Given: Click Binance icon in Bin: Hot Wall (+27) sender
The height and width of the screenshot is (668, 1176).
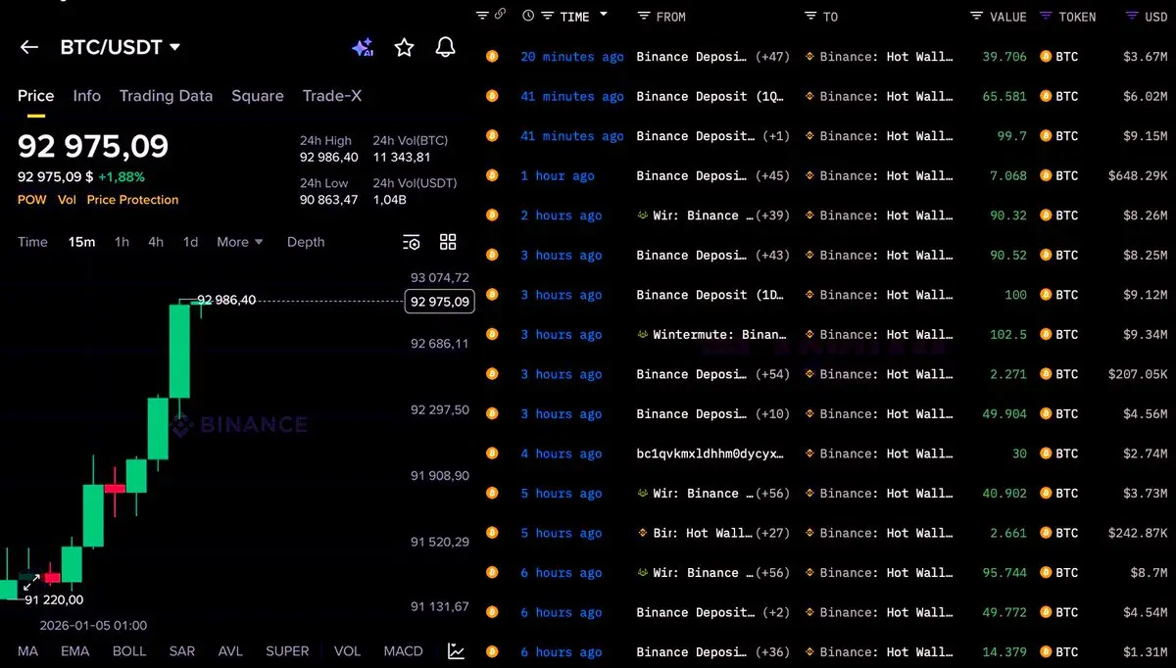Looking at the screenshot, I should point(643,533).
